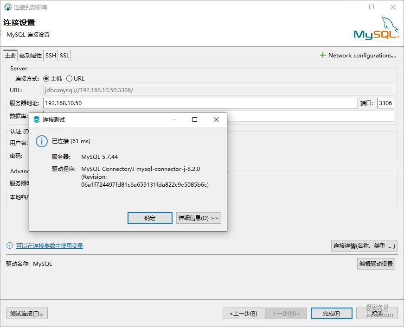Click the MySQL dolphin logo
The image size is (404, 327).
(376, 28)
